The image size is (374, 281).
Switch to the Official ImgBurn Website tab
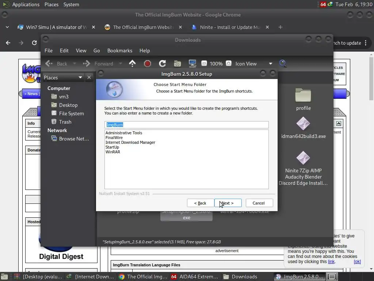click(x=143, y=27)
